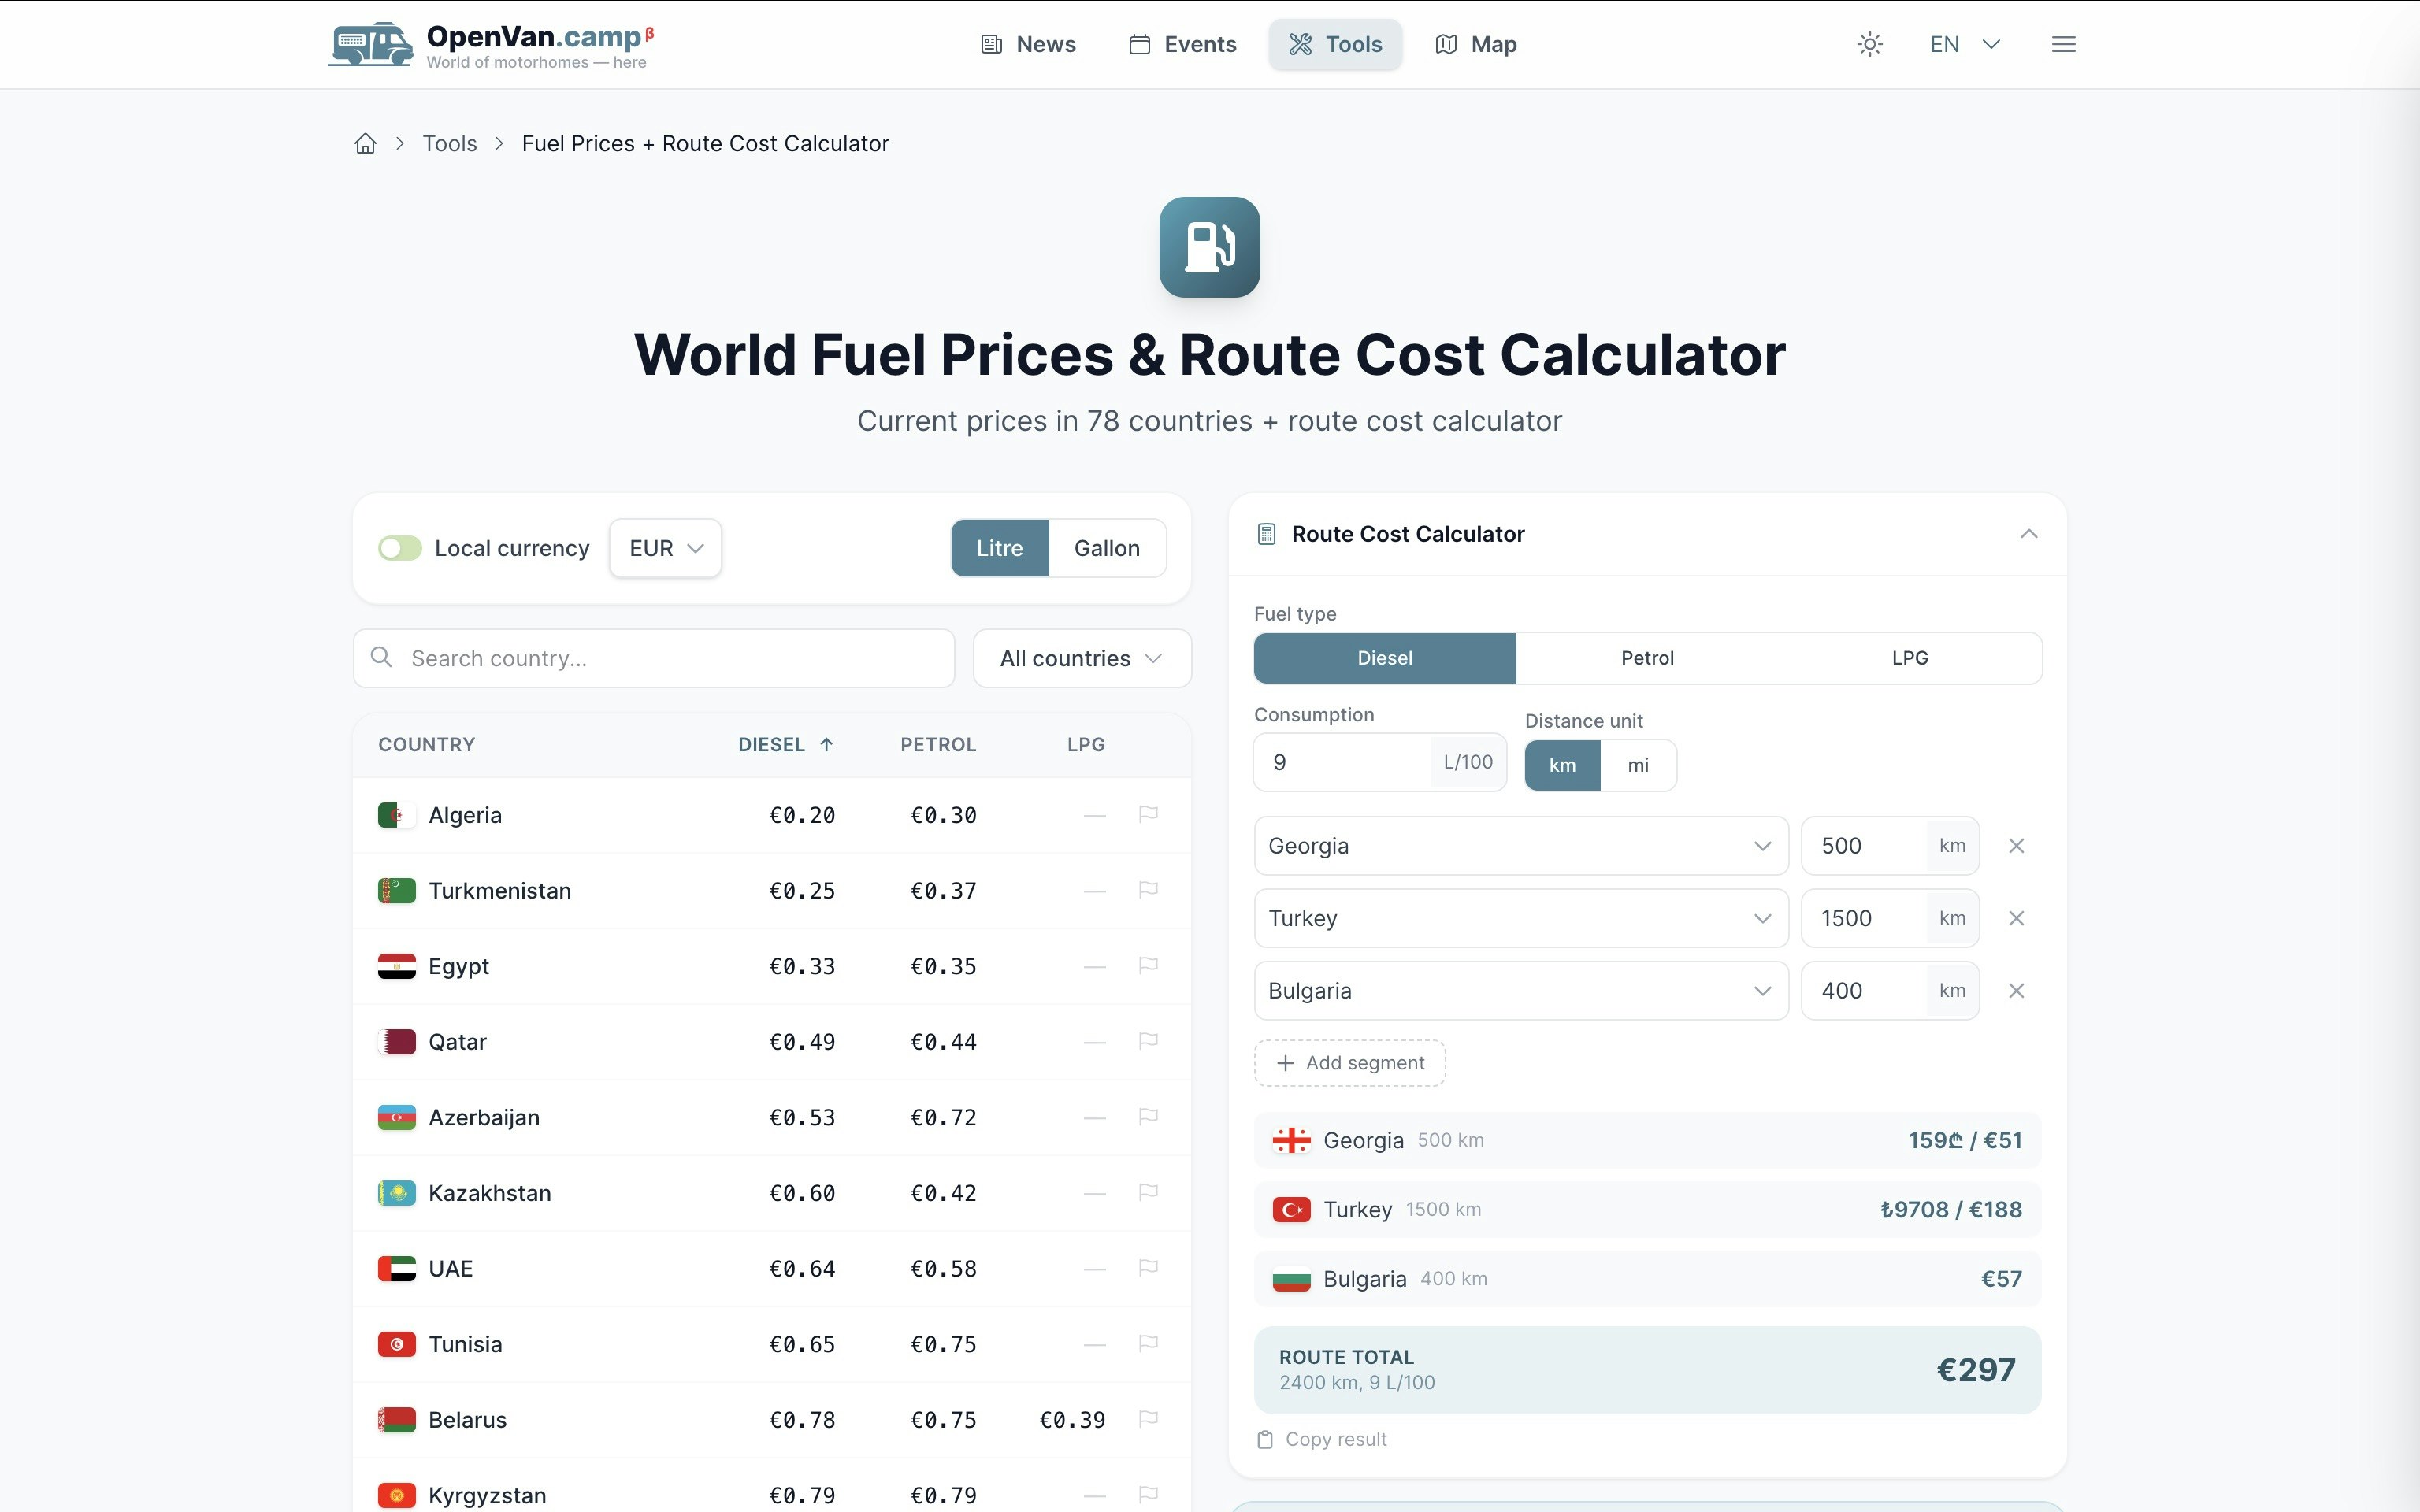This screenshot has height=1512, width=2420.
Task: Open the Events navigation item
Action: (1183, 44)
